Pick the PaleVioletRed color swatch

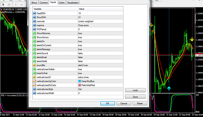(80, 85)
